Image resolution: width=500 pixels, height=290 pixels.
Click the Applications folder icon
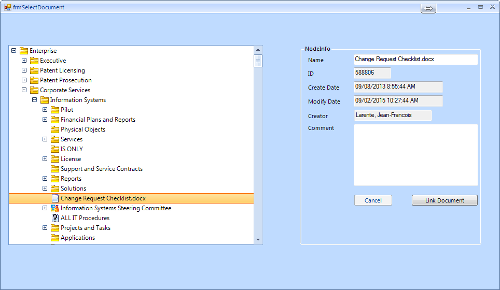click(55, 238)
